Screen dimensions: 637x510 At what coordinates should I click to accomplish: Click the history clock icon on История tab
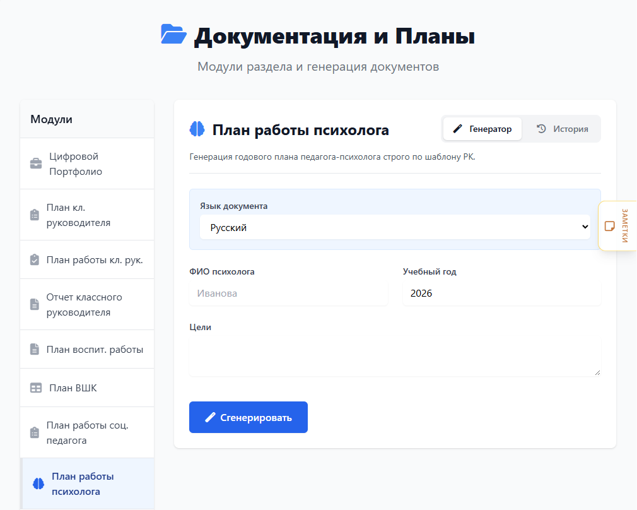pos(541,129)
